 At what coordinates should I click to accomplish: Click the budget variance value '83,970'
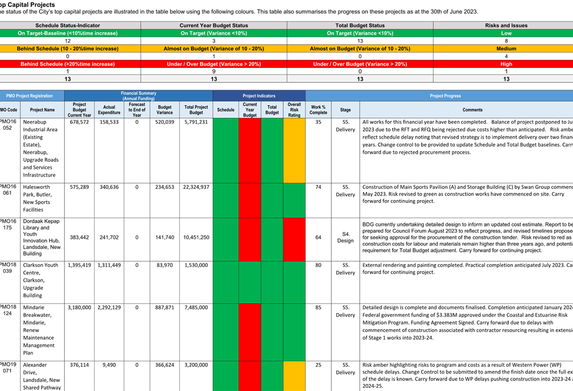(164, 265)
